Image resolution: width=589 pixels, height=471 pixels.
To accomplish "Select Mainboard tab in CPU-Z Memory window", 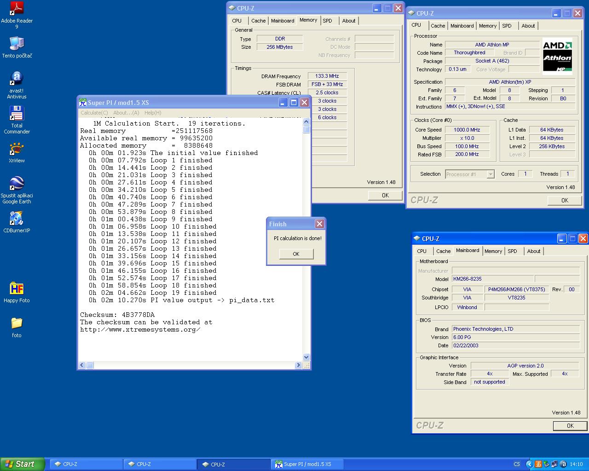I will tap(283, 21).
